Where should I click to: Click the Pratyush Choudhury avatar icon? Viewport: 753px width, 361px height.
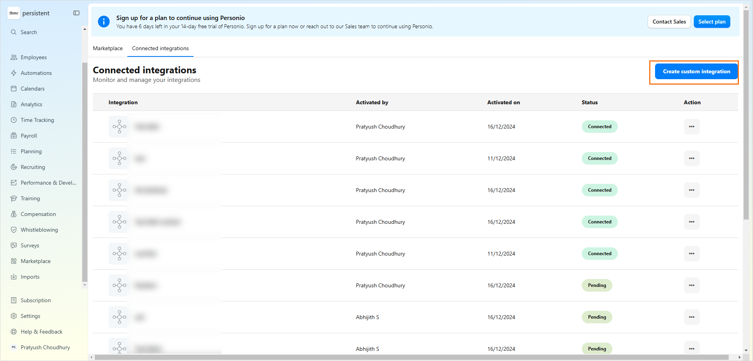14,347
